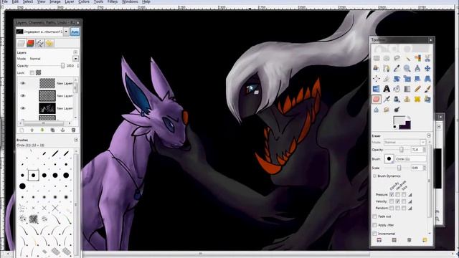Open the Layers tab configuration menu
The height and width of the screenshot is (258, 459).
[75, 52]
